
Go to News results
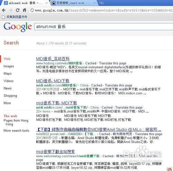coord(8,88)
